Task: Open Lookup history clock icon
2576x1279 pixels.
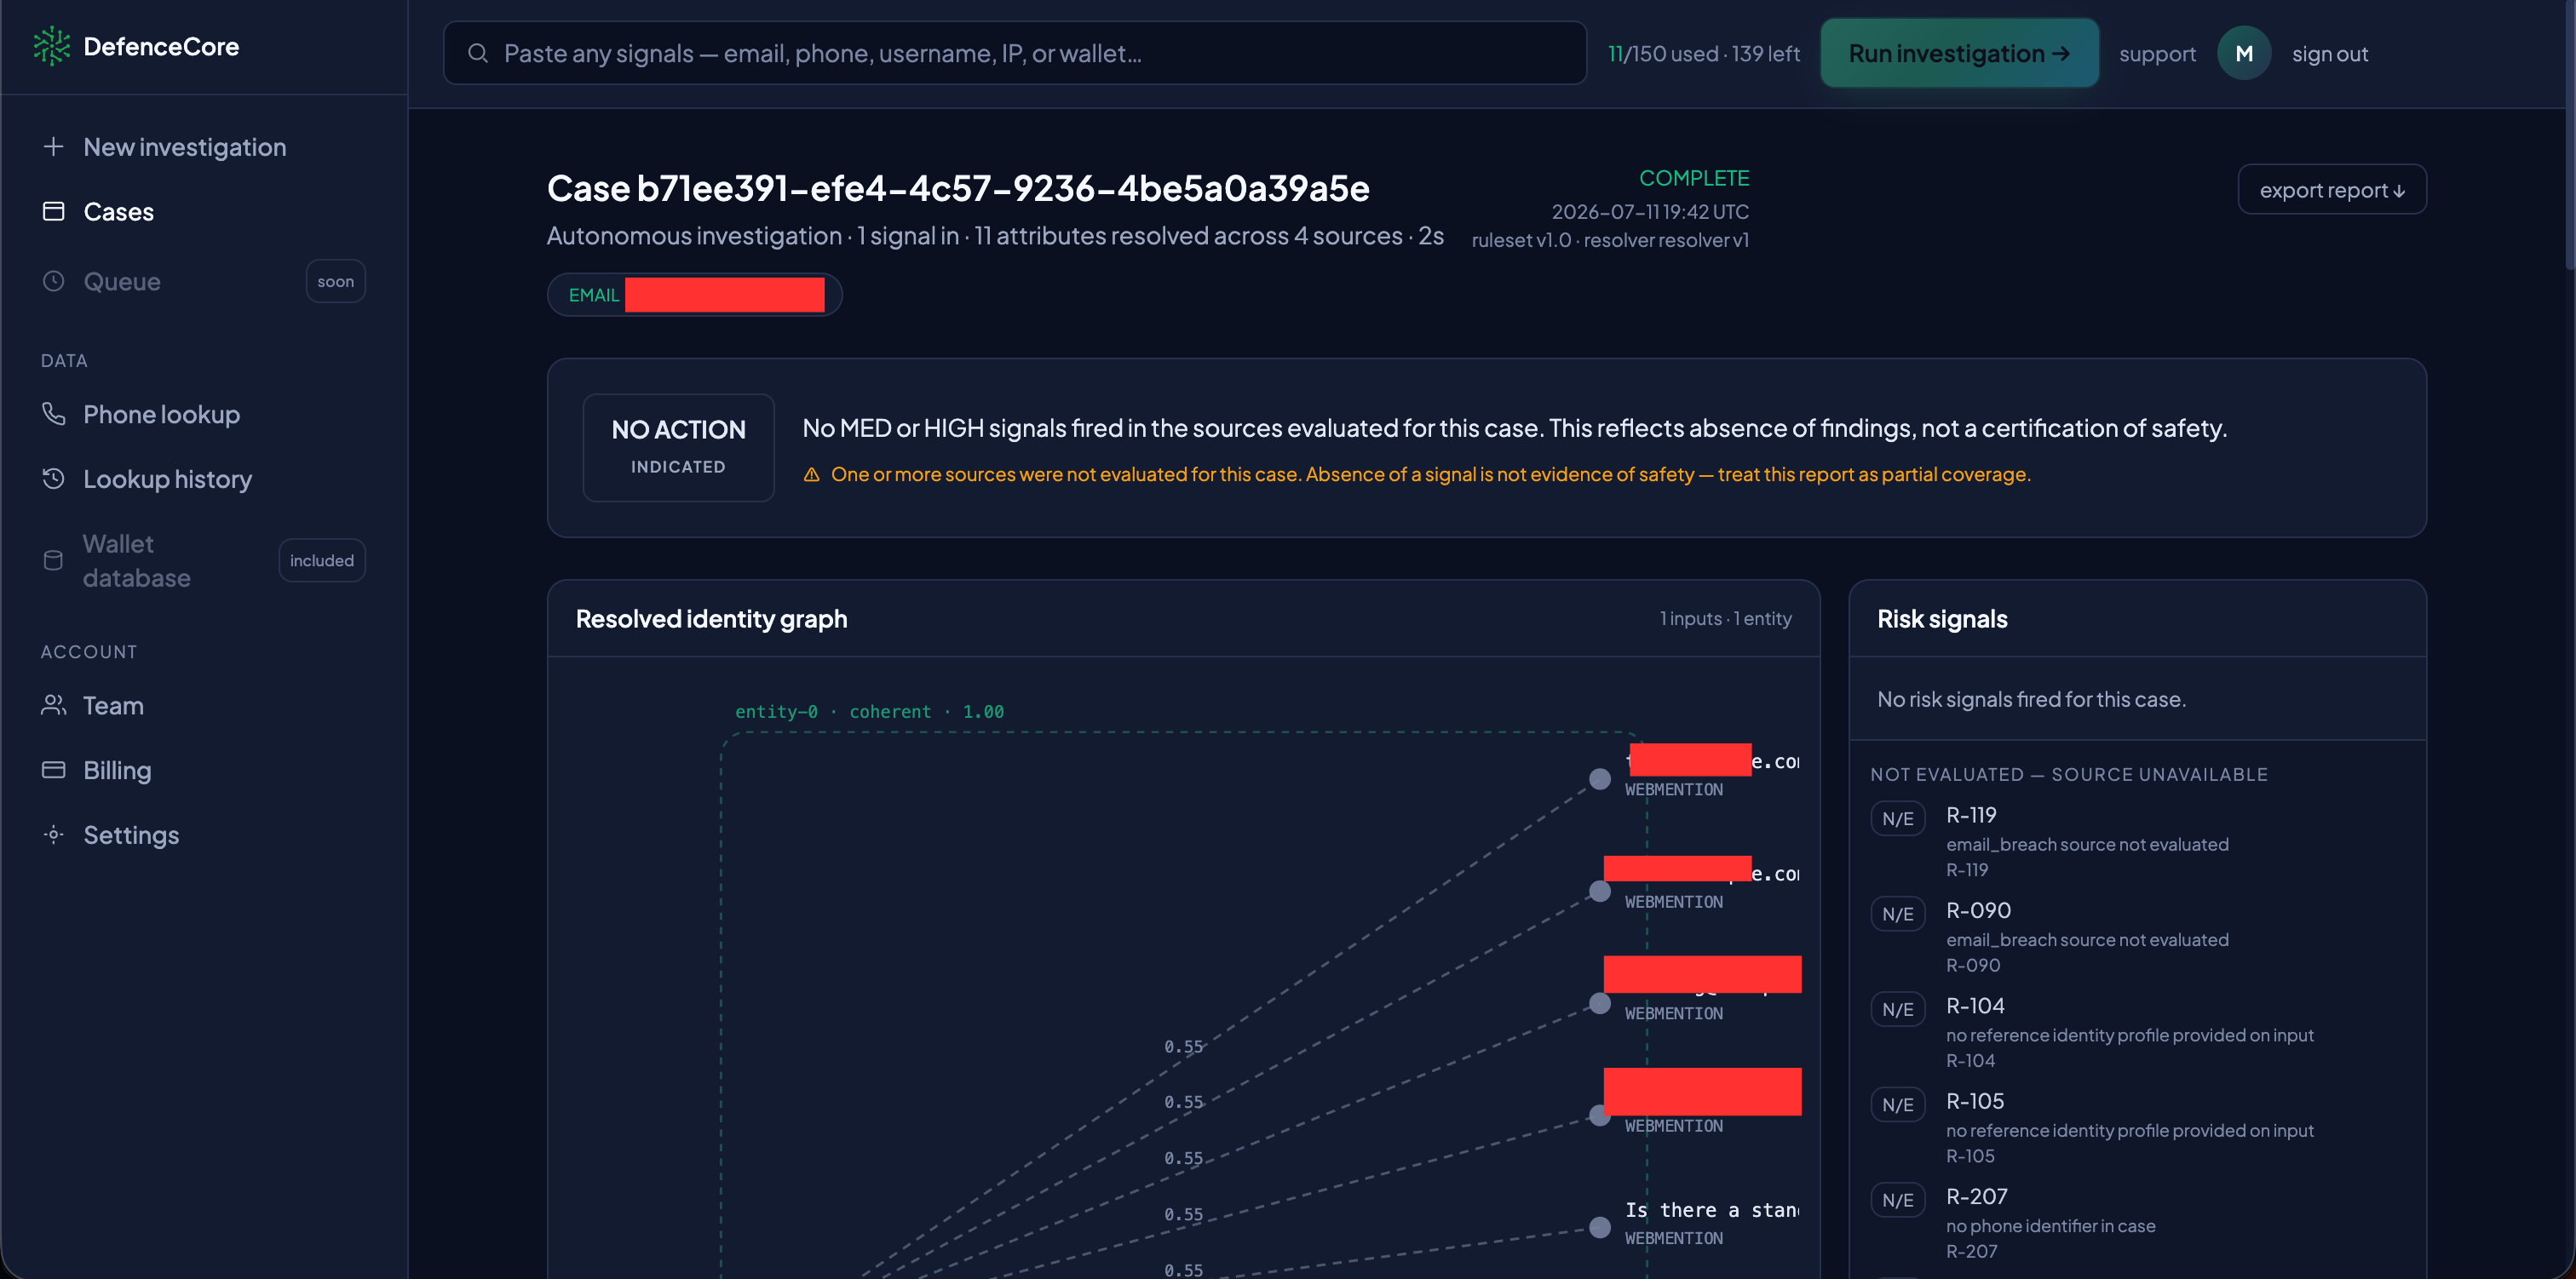Action: [54, 479]
